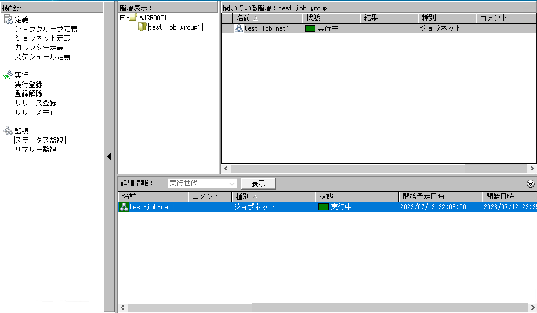Image resolution: width=537 pixels, height=313 pixels.
Task: Select AJSROOT1 tree label
Action: pyautogui.click(x=153, y=17)
